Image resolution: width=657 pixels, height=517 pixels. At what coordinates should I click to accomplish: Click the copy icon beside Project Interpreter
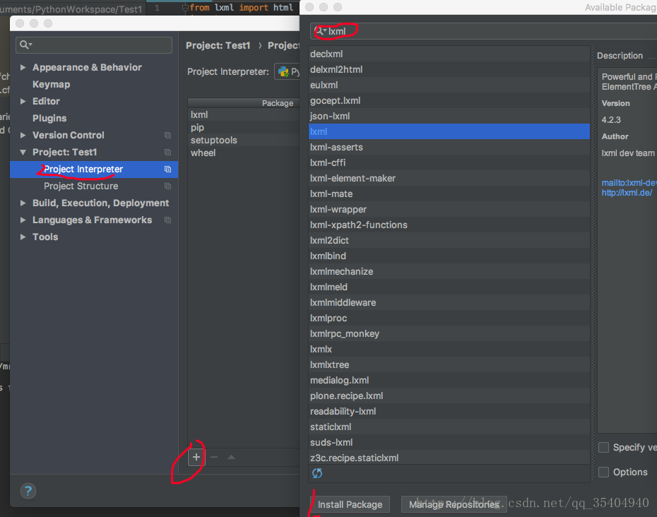167,170
